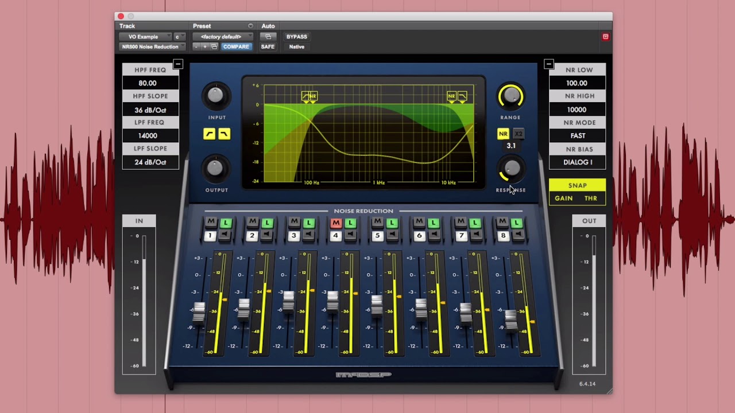Click the RANGE knob
The width and height of the screenshot is (735, 413).
(510, 96)
